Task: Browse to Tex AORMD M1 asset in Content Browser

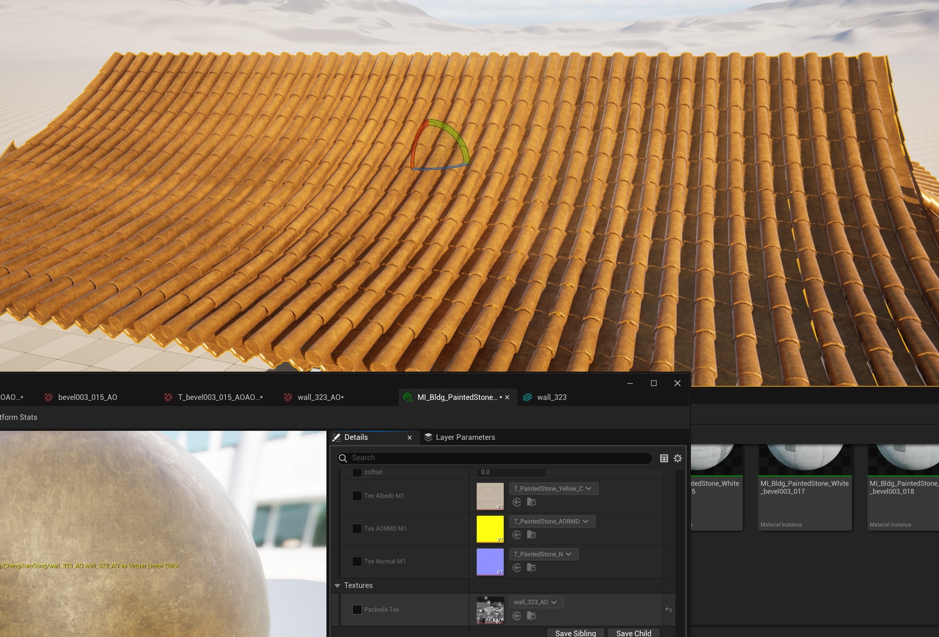Action: [531, 535]
